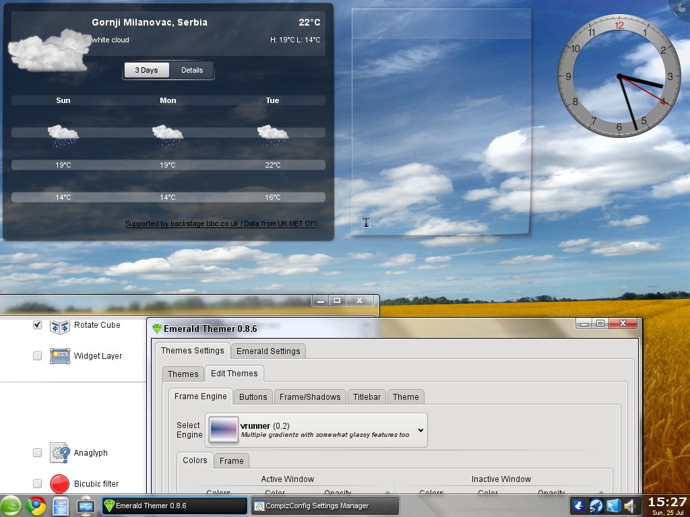Switch to CompizConfig Settings Manager taskbar entry

click(x=325, y=506)
